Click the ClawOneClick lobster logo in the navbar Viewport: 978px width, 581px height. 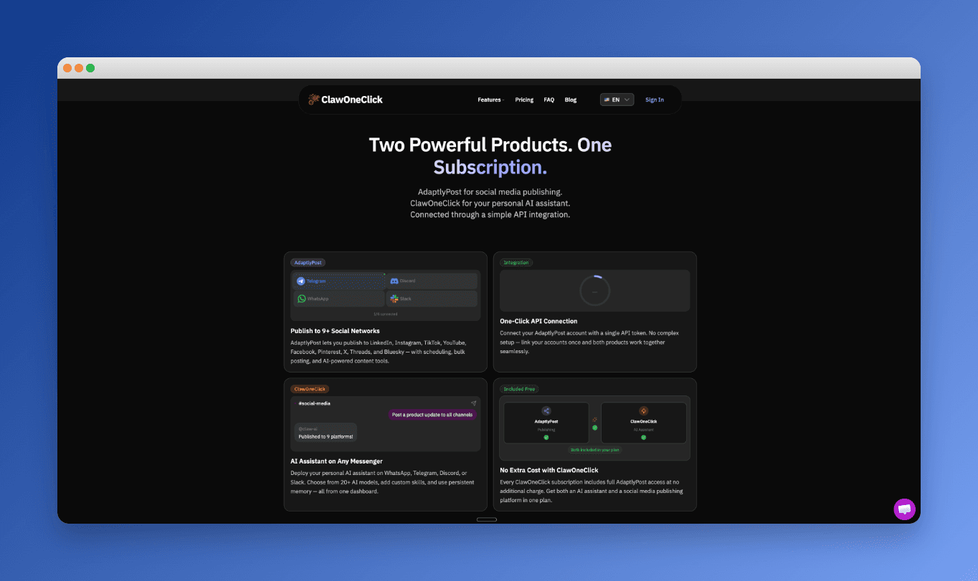point(313,100)
